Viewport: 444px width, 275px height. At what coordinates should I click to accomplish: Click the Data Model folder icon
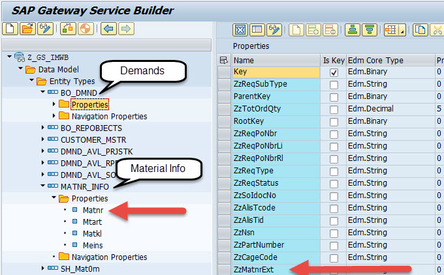[x=31, y=70]
